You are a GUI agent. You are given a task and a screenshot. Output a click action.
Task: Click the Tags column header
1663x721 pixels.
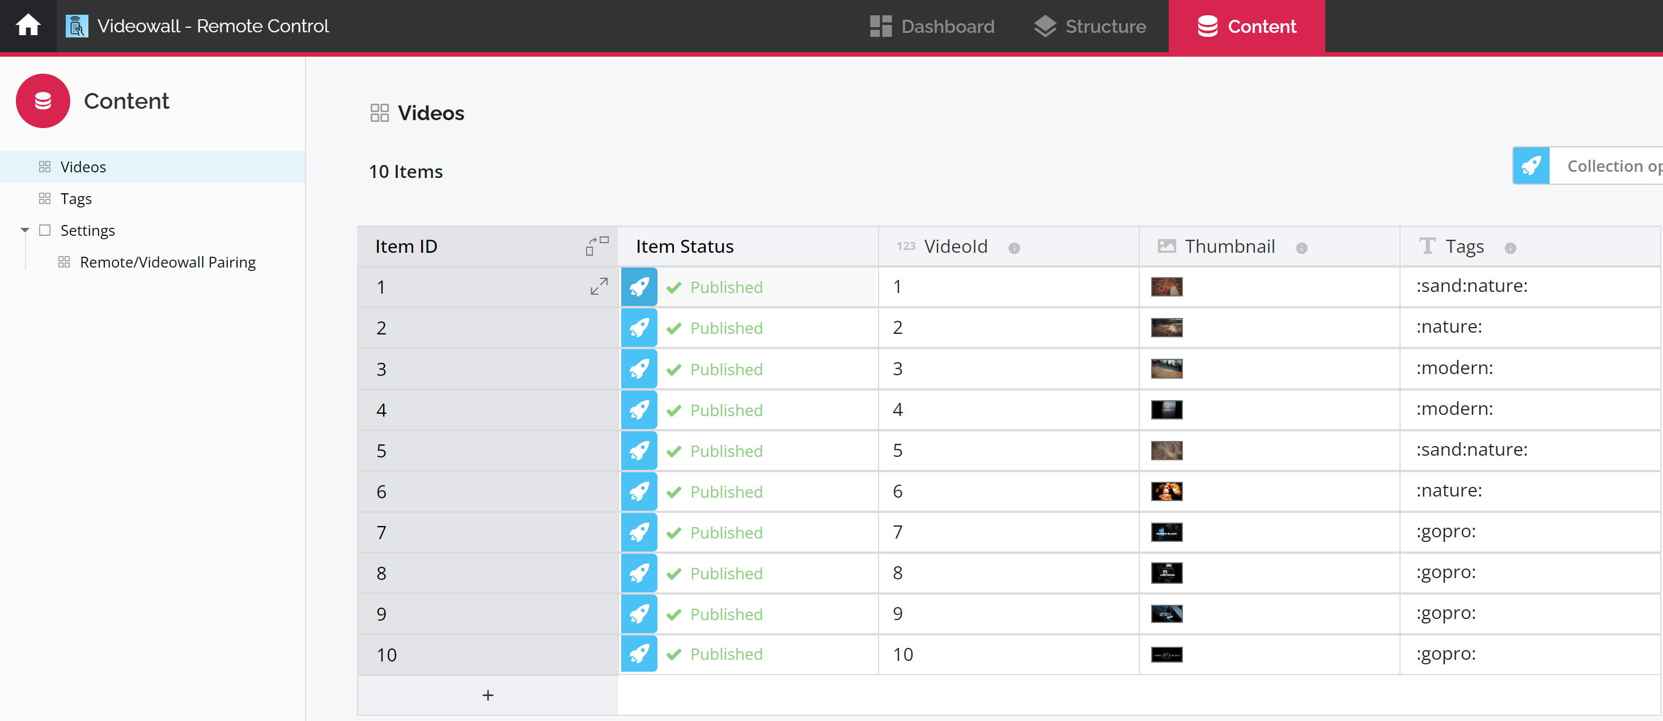[1530, 246]
